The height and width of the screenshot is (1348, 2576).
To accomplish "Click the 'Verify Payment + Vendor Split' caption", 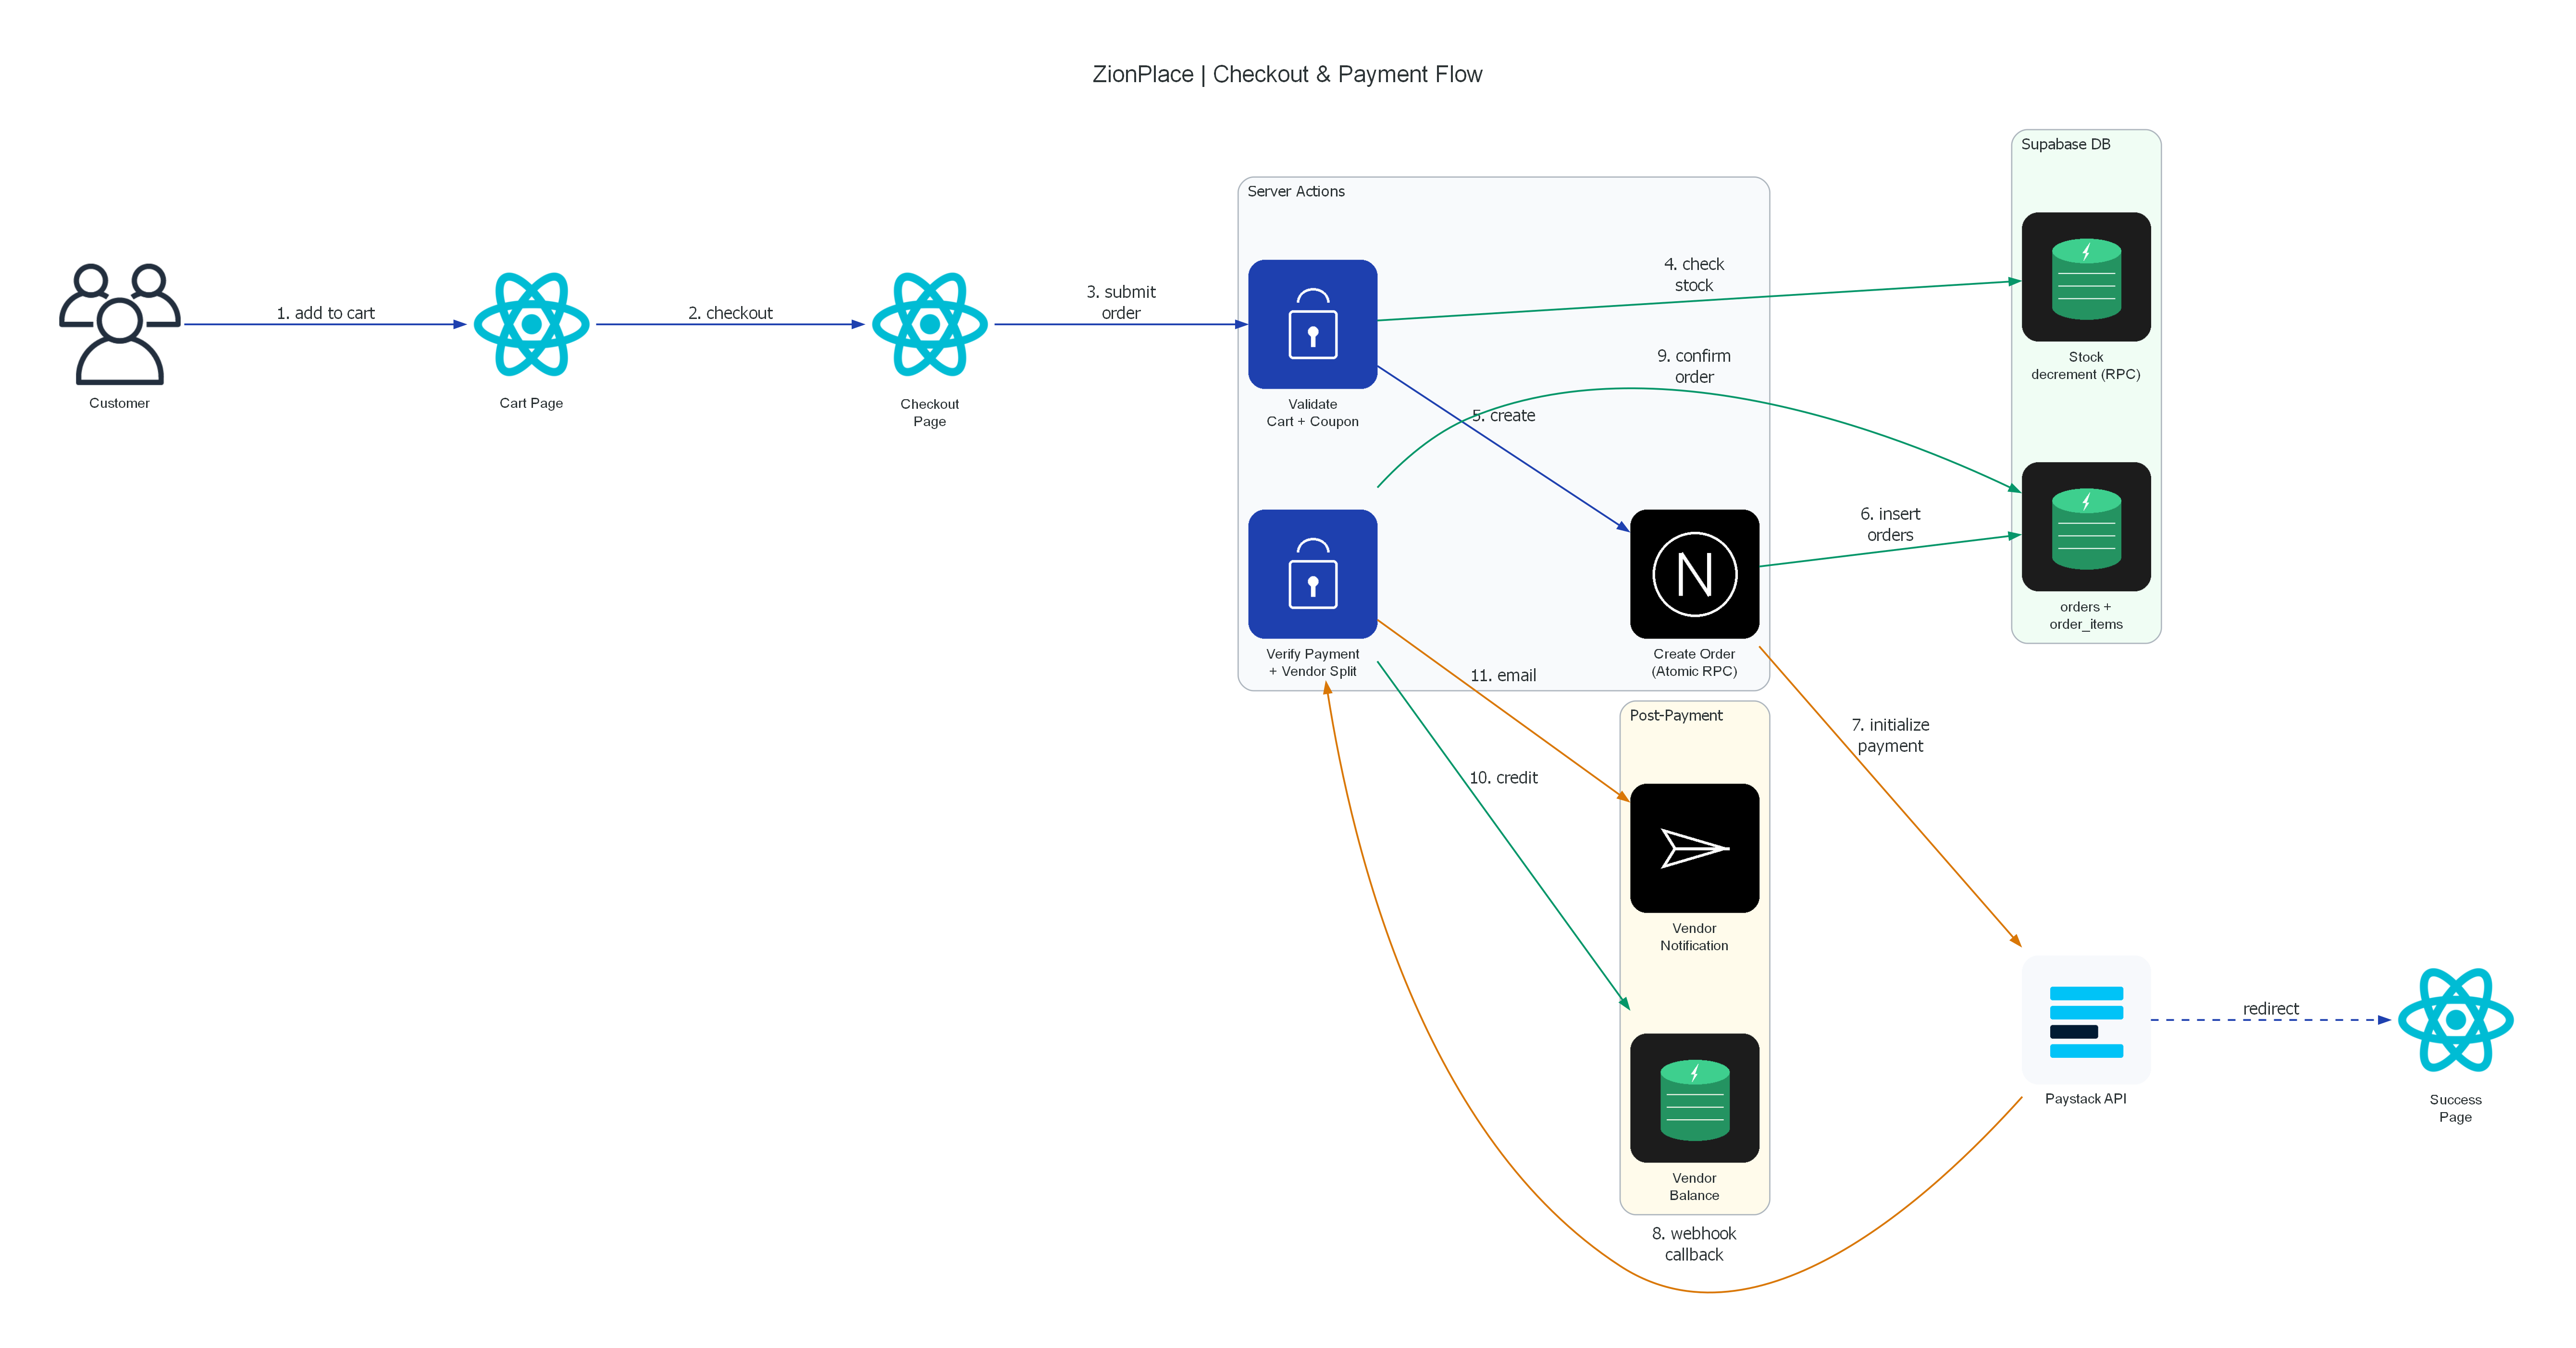I will pos(1312,662).
